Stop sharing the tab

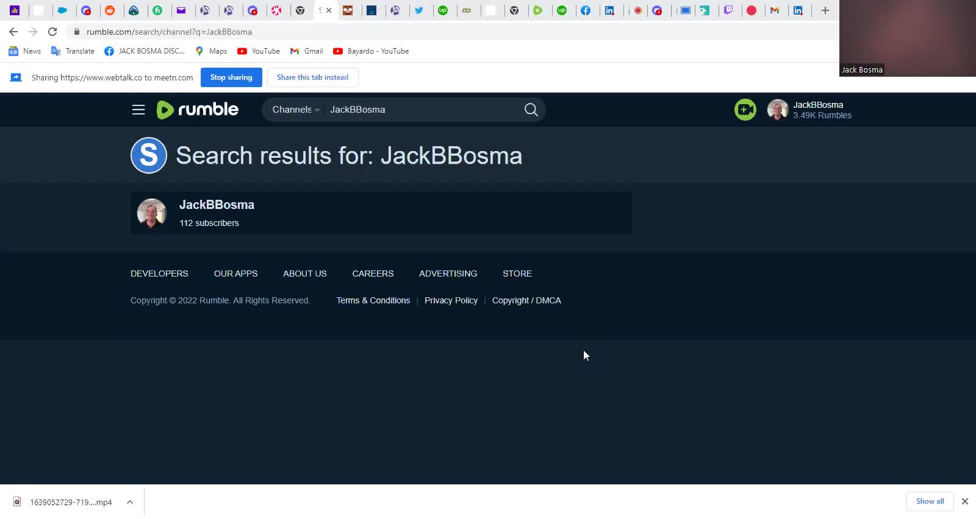231,77
